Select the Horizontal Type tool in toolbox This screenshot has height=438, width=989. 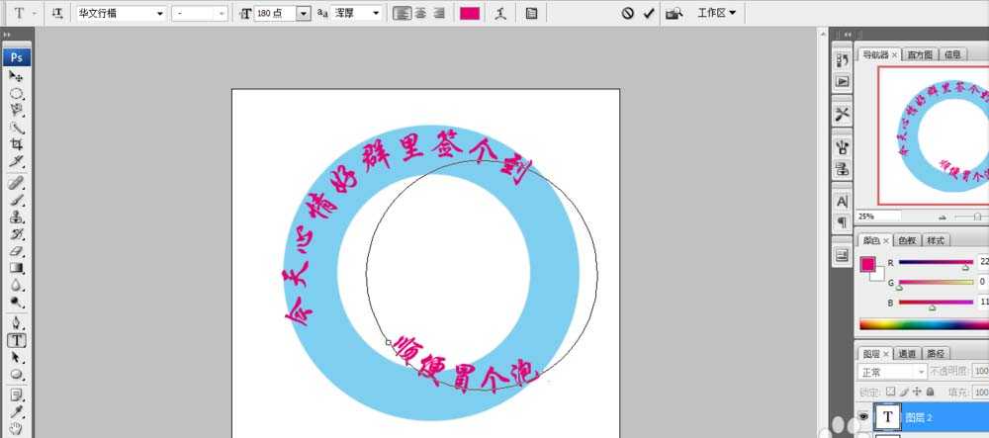pos(17,339)
